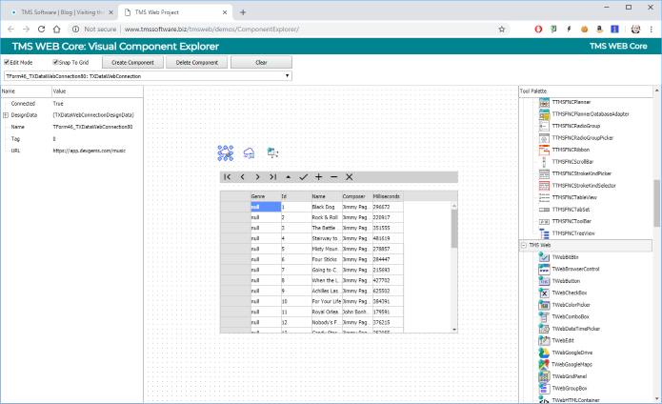Screen dimensions: 662x404
Task: Select TWebGridPanel palette item
Action: coord(569,376)
